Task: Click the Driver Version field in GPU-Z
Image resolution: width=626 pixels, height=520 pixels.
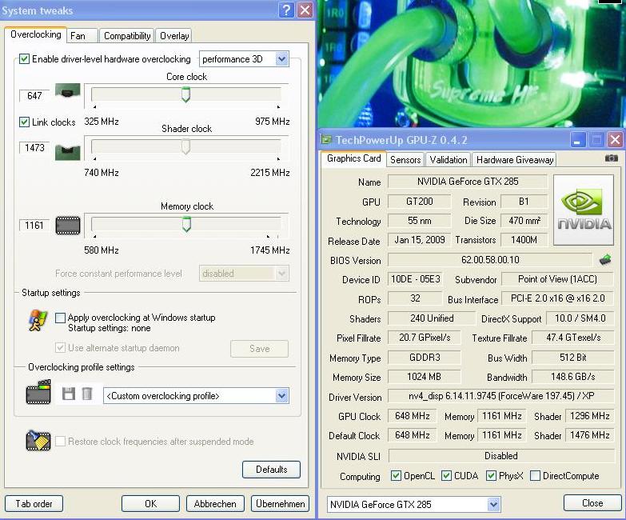Action: coord(501,396)
